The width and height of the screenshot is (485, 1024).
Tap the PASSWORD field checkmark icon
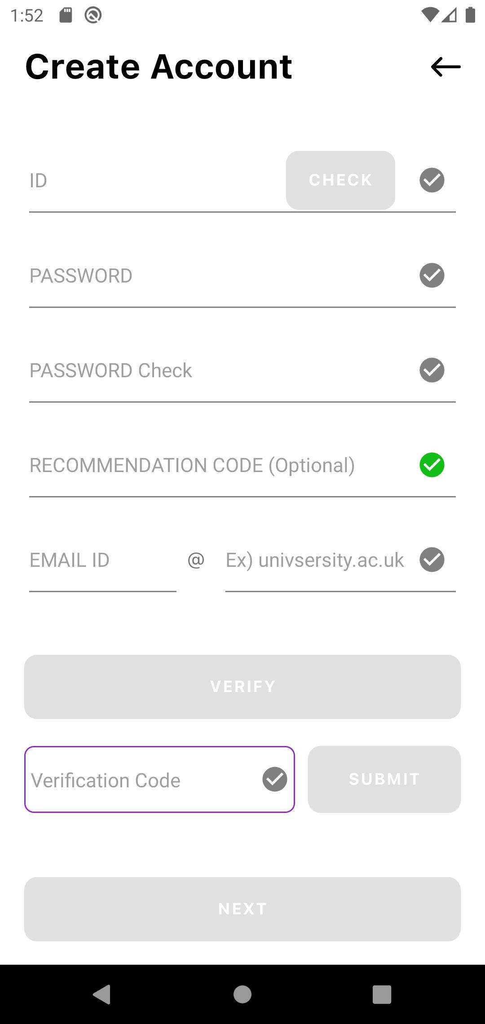432,275
